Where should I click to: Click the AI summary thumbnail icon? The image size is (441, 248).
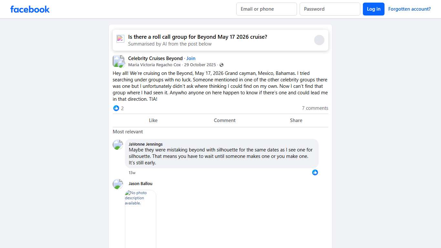tap(120, 39)
